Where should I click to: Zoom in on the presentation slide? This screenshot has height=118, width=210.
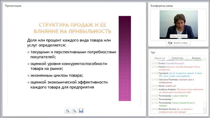click(x=67, y=111)
